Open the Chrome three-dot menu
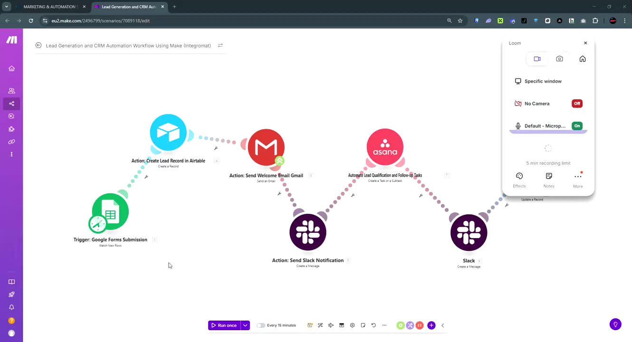The height and width of the screenshot is (342, 632). [624, 20]
